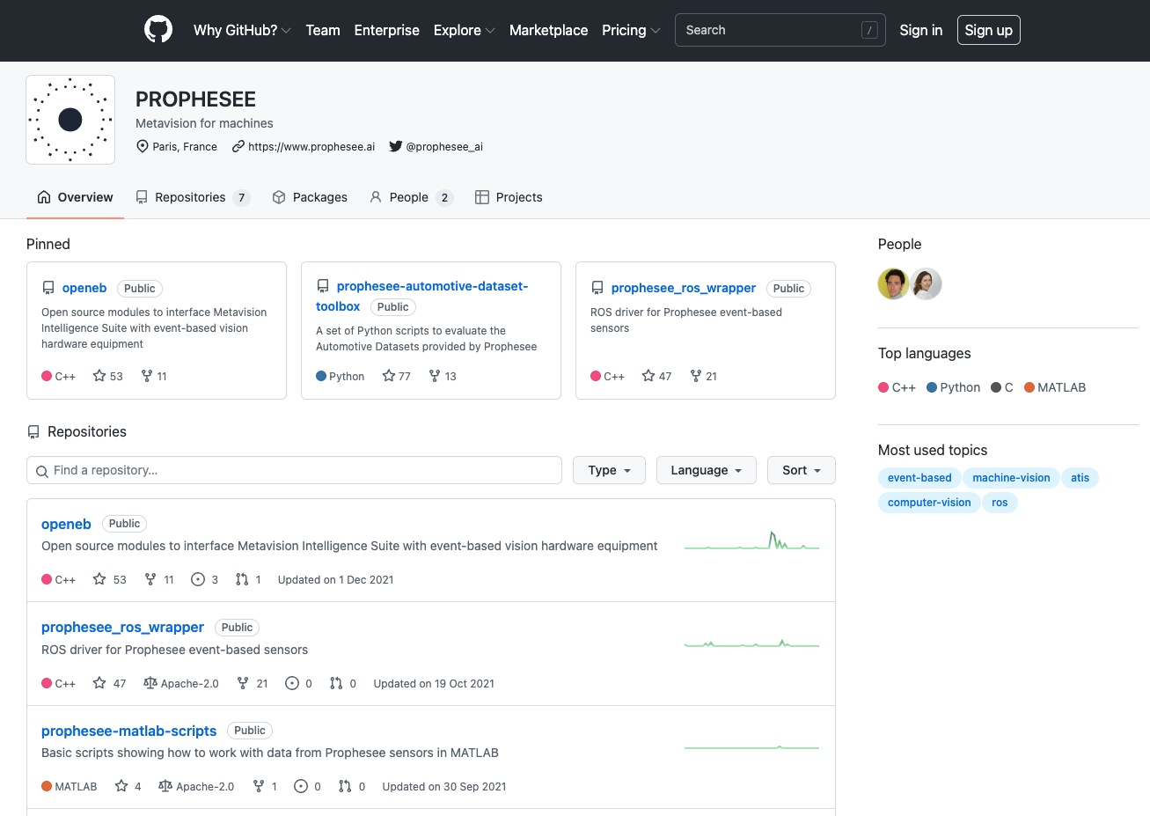The height and width of the screenshot is (816, 1150).
Task: Select the event-based topic tag
Action: (919, 478)
